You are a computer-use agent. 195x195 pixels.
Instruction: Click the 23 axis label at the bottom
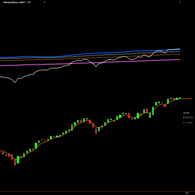point(187,193)
